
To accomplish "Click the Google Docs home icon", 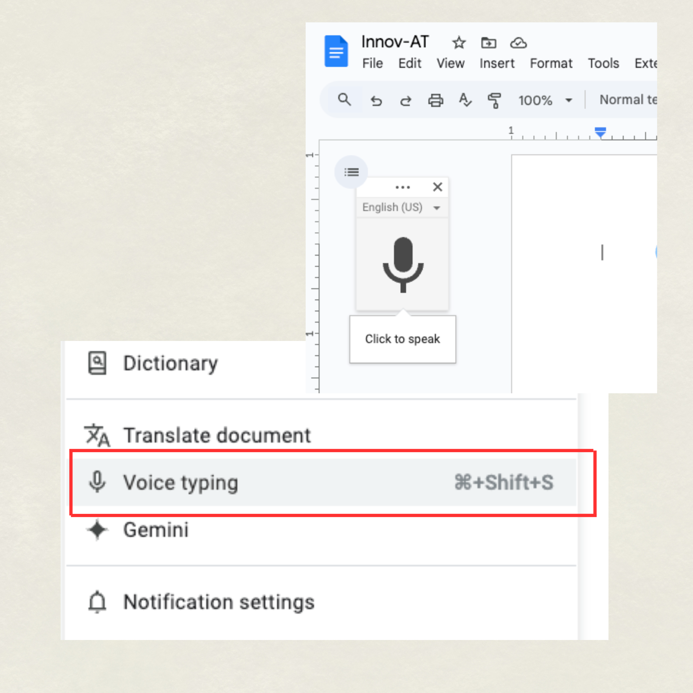I will [336, 51].
